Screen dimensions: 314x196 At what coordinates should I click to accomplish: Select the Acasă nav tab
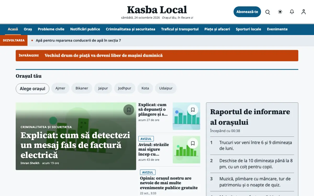[13, 29]
